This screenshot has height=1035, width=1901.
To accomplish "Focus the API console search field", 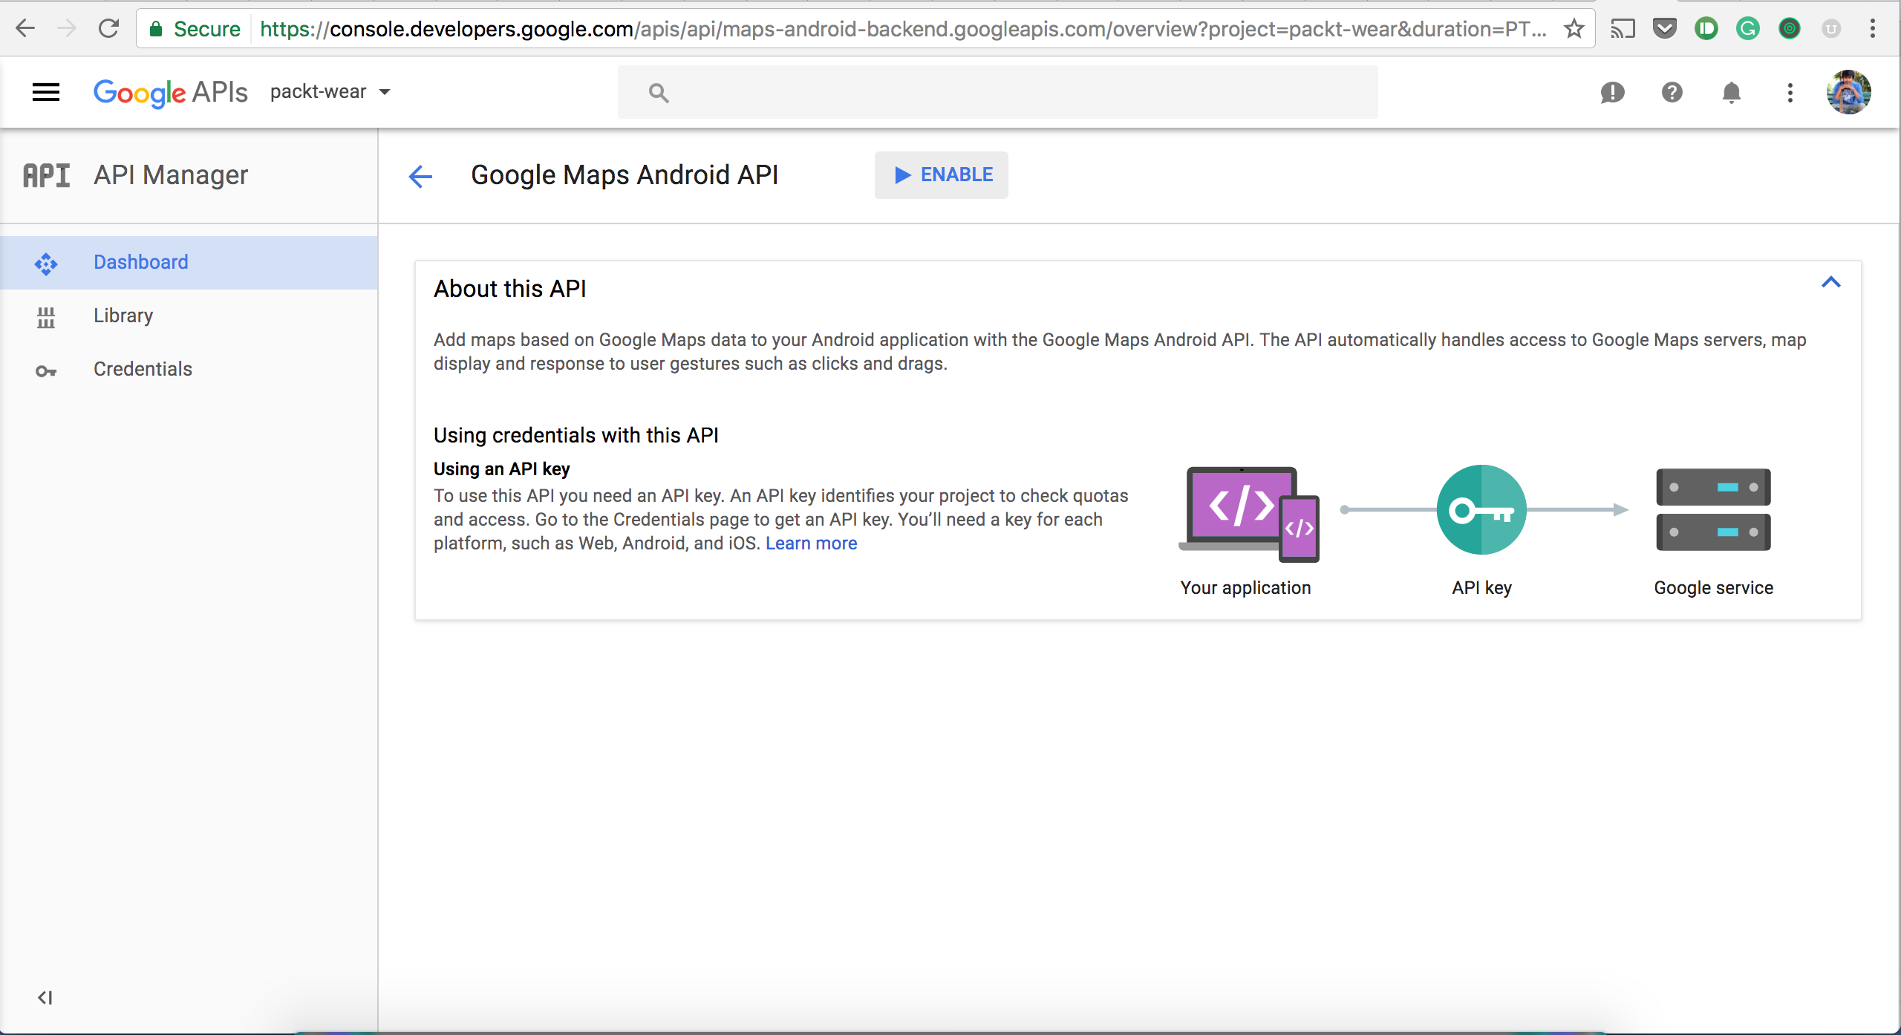I will 997,92.
